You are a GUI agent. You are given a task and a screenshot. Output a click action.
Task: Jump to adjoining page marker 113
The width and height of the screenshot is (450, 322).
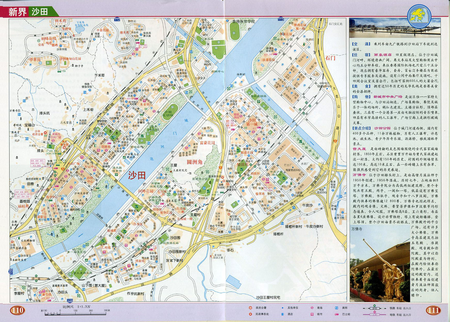pos(281,20)
